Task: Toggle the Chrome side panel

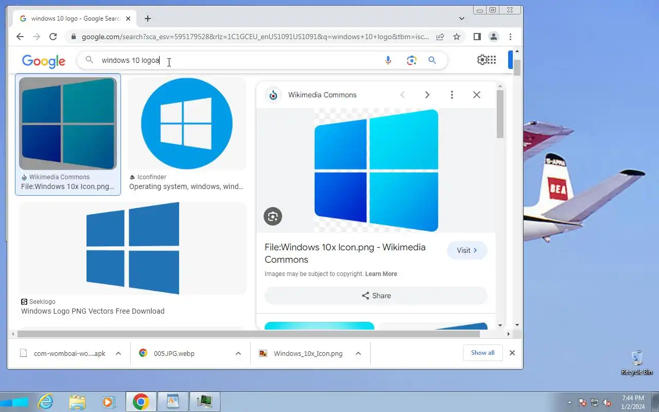Action: point(477,37)
